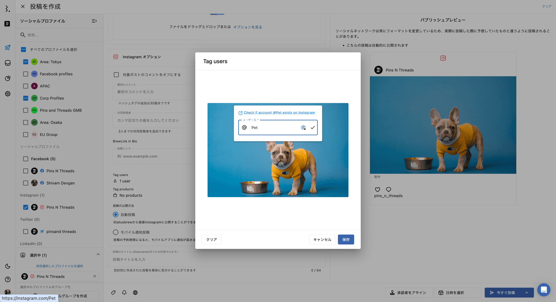
Task: Check the Facebook profiles group checkbox
Action: (26, 74)
